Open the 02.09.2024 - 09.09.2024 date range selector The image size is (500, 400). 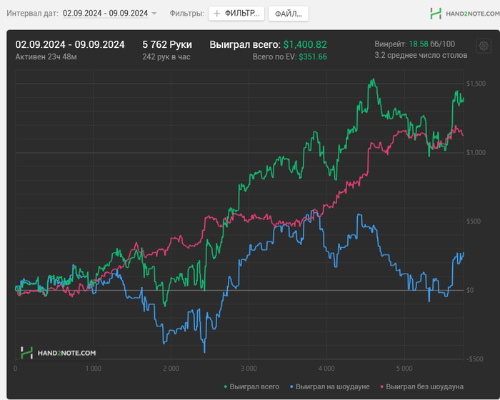105,14
